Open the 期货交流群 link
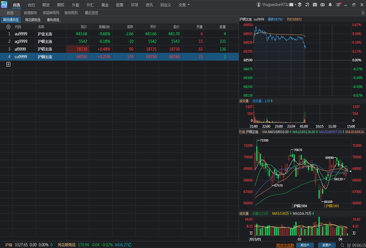This screenshot has height=248, width=366. (x=285, y=245)
